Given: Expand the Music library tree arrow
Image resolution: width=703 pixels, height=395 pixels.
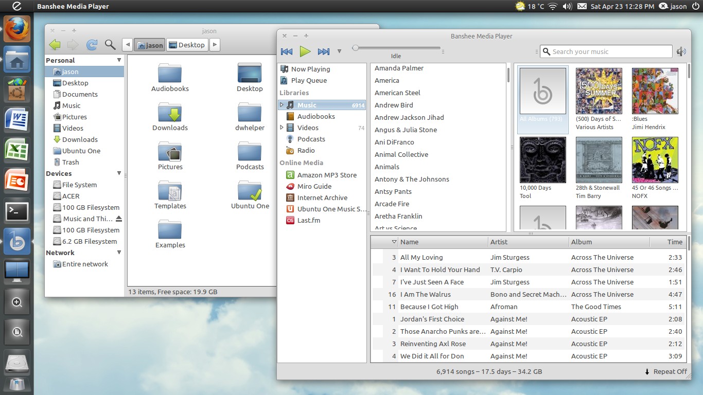Looking at the screenshot, I should point(282,105).
